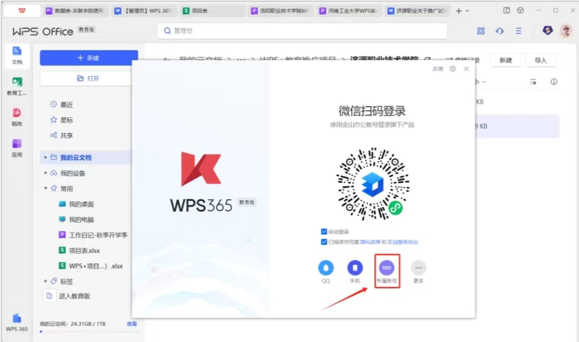Click the 打开 button
579x342 pixels.
pos(88,78)
